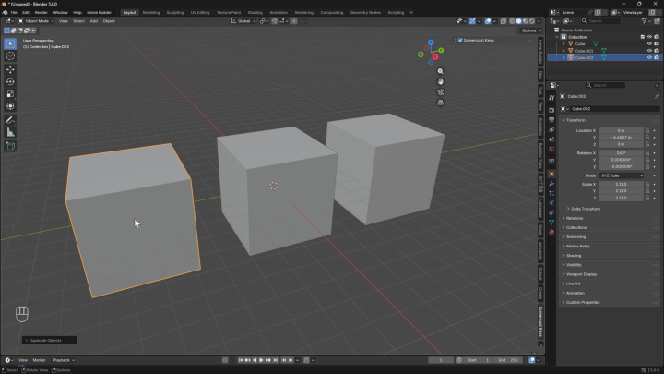The width and height of the screenshot is (664, 374).
Task: Expand the Delta Transform section
Action: click(583, 209)
